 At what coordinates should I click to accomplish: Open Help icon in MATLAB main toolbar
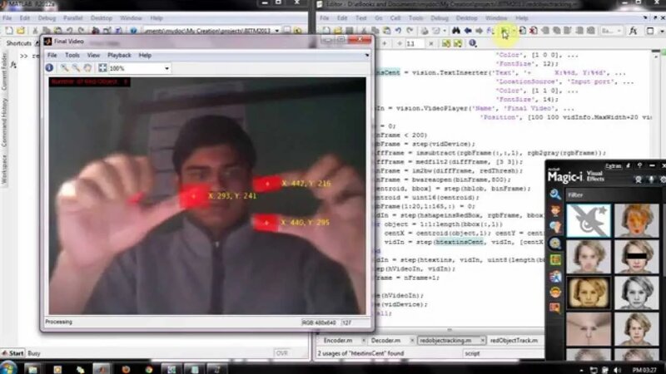tap(133, 31)
